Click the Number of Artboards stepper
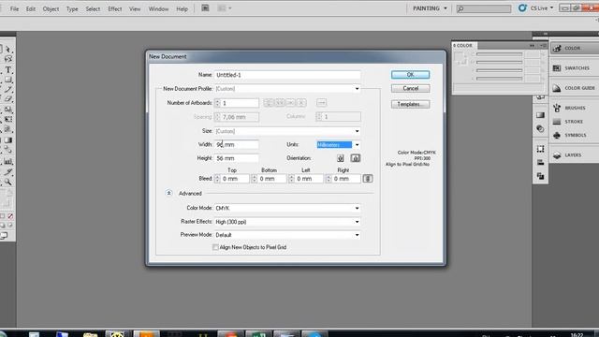599x337 pixels. 217,103
